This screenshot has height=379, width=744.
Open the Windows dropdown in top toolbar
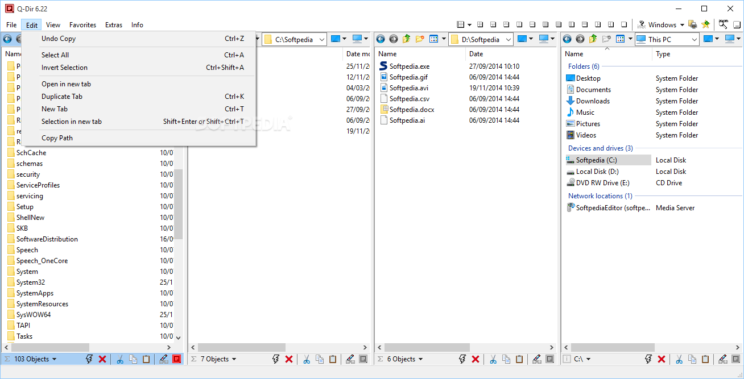[682, 25]
